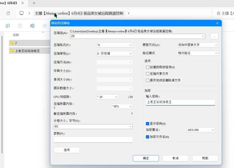Expand breadcrumb chevron after folder path
Image resolution: width=234 pixels, height=168 pixels.
click(129, 13)
